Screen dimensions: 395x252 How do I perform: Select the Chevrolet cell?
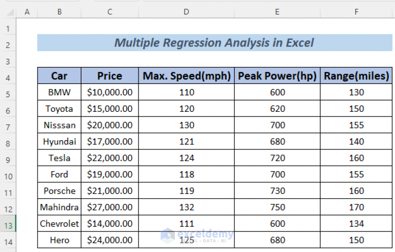pos(59,224)
